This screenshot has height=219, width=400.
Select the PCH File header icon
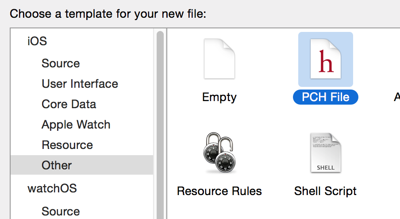(326, 59)
